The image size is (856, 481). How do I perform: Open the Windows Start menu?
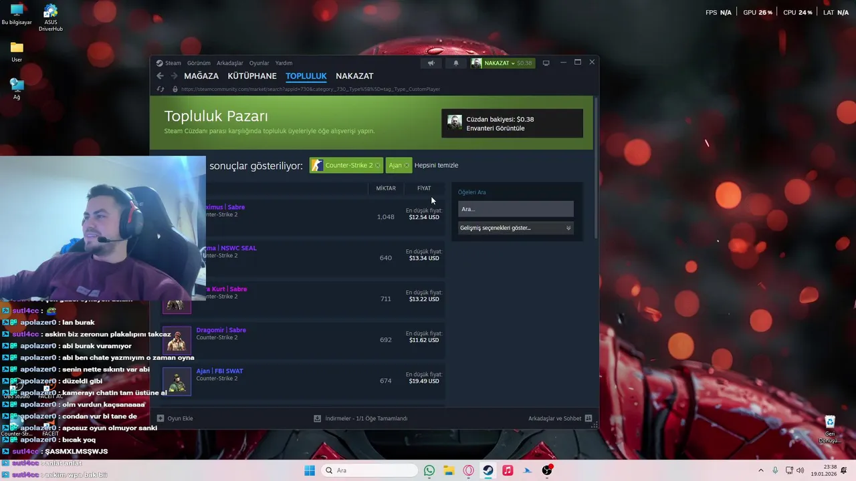tap(309, 470)
